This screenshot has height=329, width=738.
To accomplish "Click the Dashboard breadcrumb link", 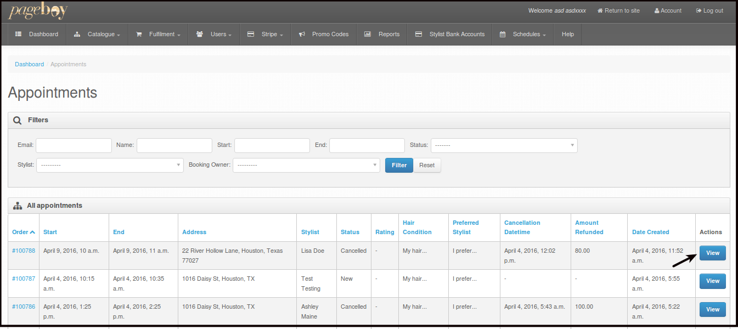I will 29,64.
